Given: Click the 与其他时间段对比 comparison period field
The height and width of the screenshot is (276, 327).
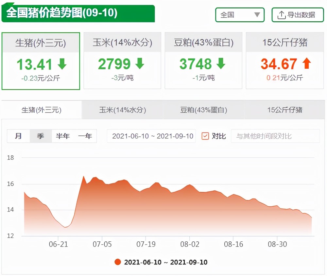Looking at the screenshot, I should point(275,136).
